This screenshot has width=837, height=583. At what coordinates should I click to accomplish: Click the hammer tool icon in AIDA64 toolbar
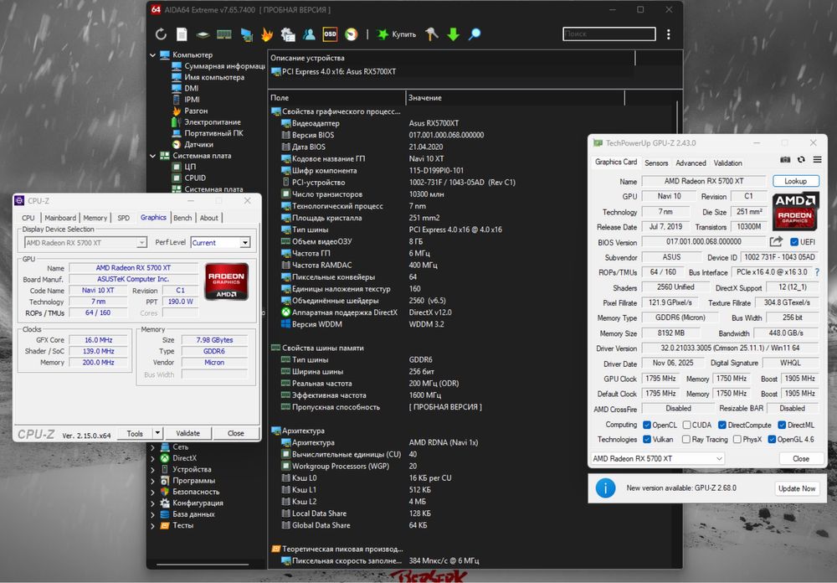click(432, 34)
